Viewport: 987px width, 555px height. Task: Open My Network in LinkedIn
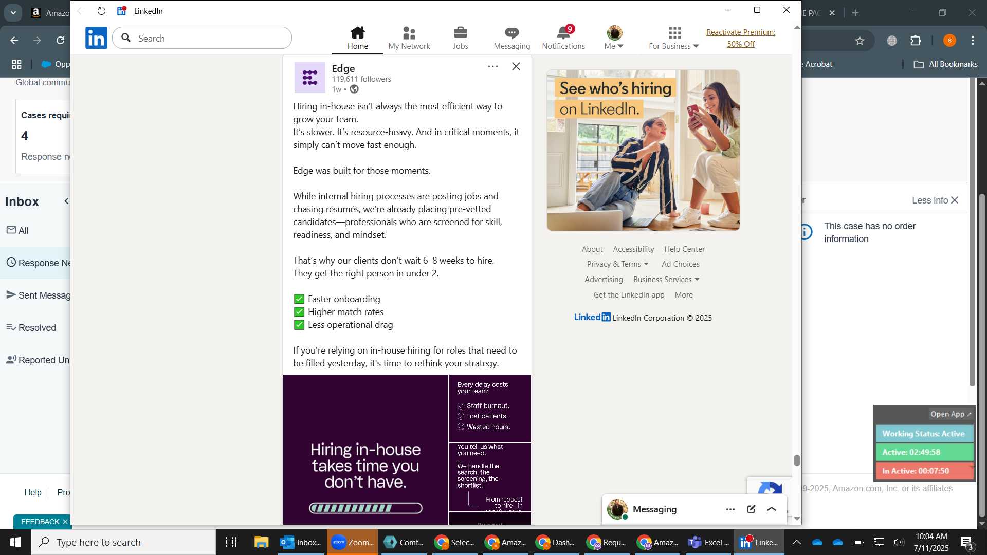point(409,38)
